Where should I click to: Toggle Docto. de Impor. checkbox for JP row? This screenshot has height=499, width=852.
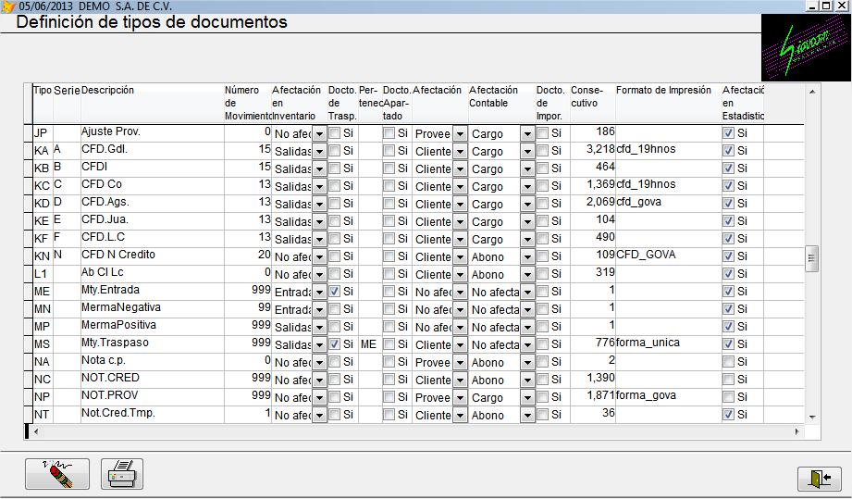point(542,132)
